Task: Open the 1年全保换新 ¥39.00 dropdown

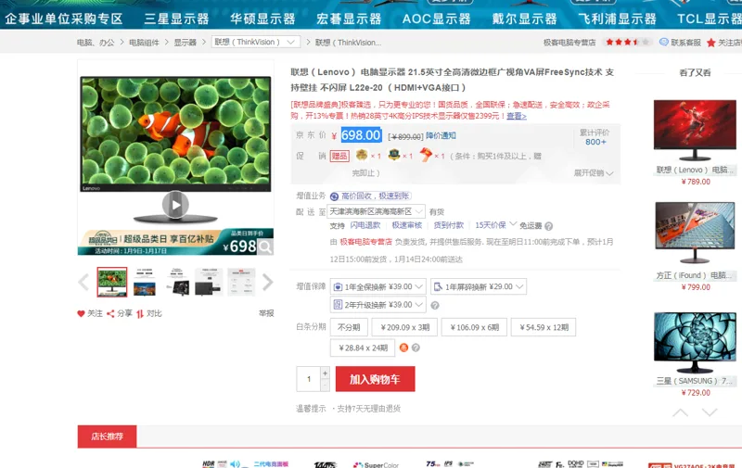Action: pyautogui.click(x=377, y=286)
